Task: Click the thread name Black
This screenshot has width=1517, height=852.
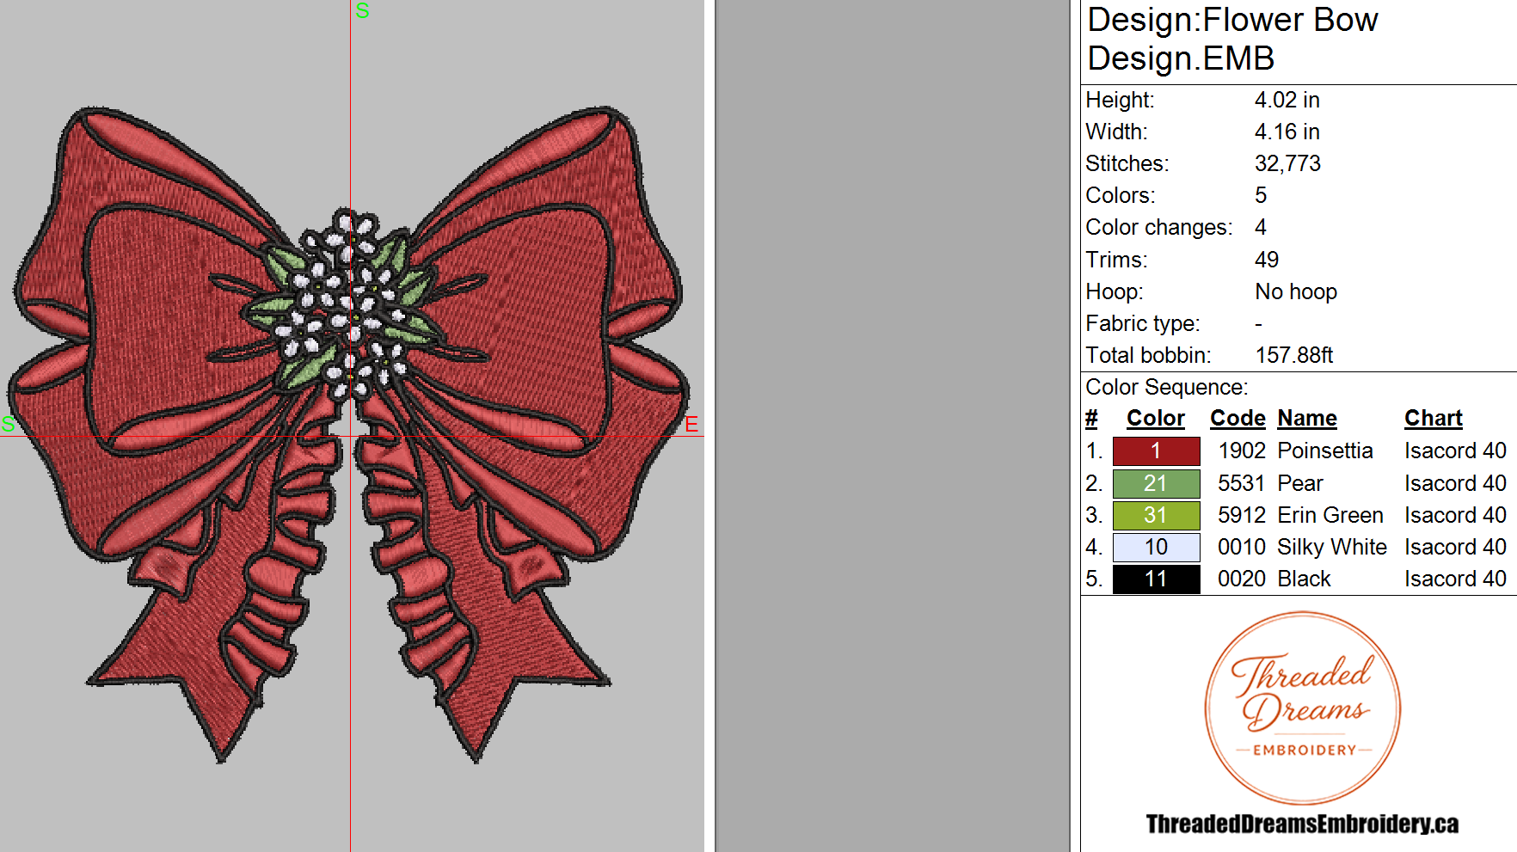Action: coord(1304,579)
